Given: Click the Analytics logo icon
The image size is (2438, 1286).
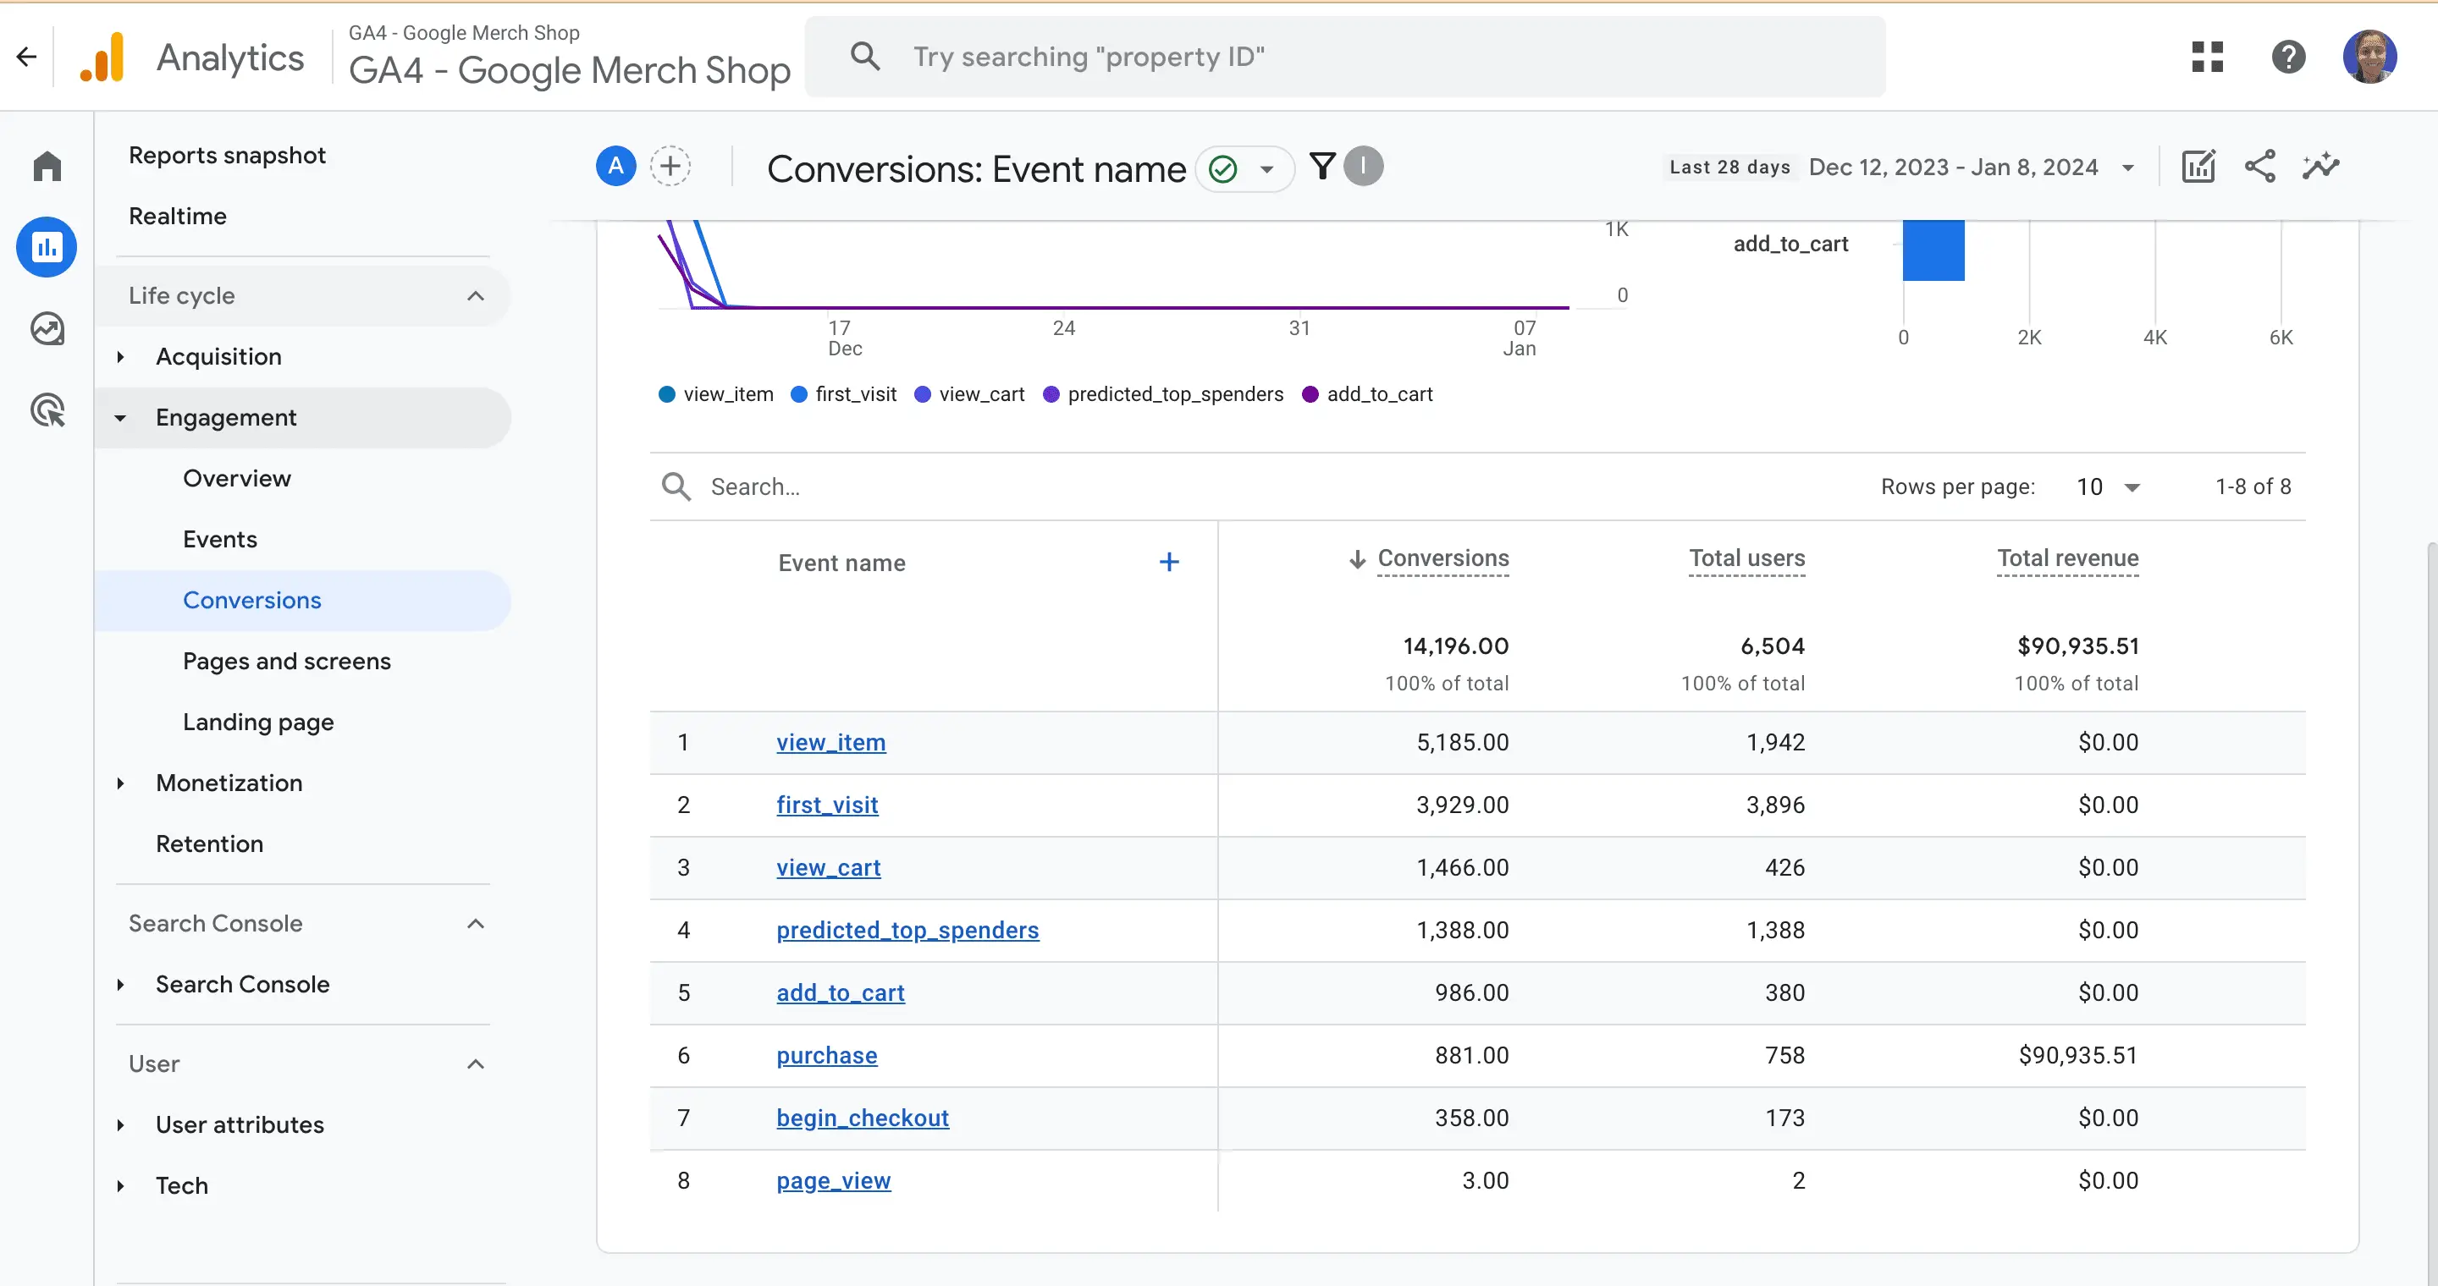Looking at the screenshot, I should coord(102,58).
